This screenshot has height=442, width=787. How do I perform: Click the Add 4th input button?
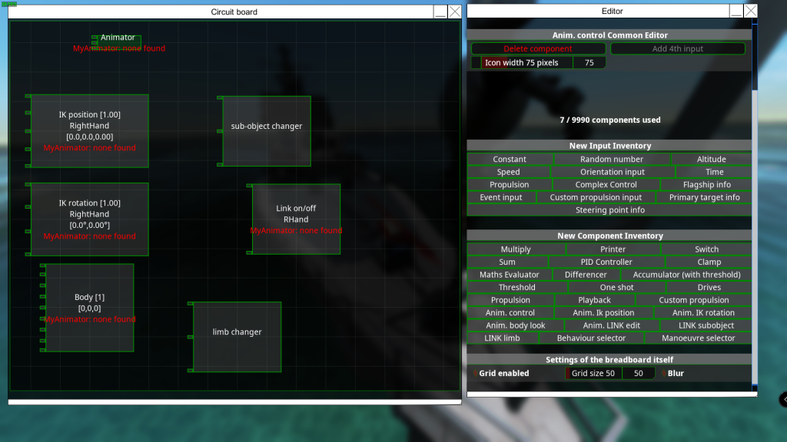677,49
